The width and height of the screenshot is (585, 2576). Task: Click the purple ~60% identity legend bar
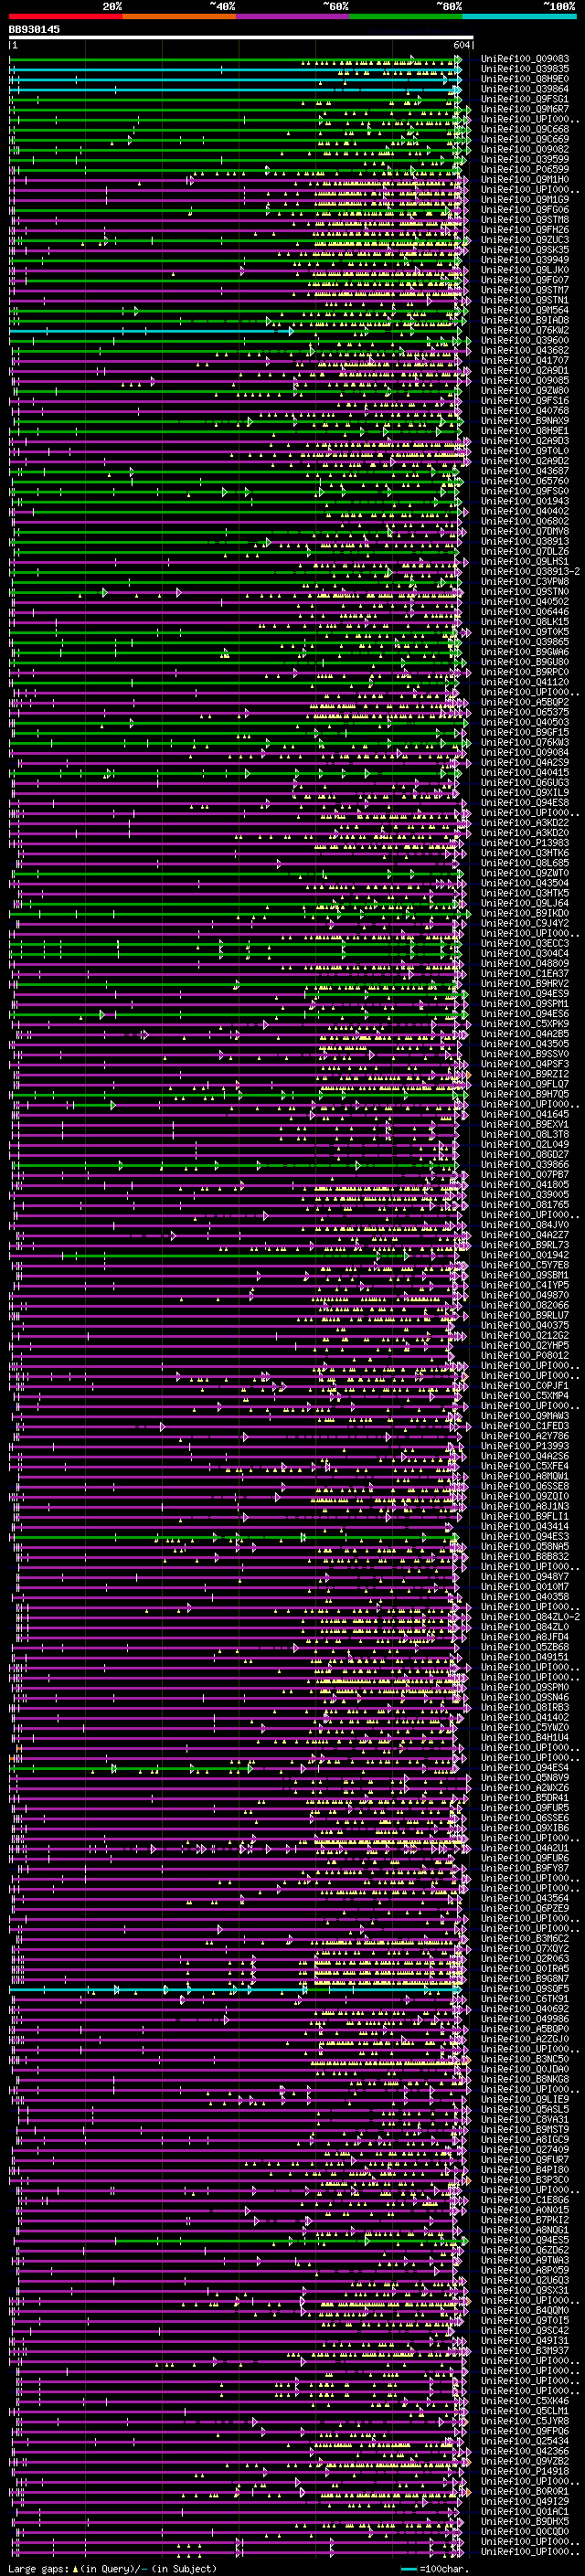[293, 16]
